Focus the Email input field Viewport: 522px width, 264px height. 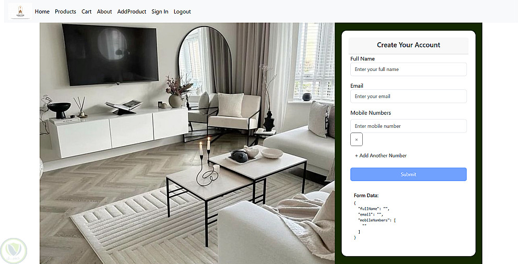tap(408, 96)
